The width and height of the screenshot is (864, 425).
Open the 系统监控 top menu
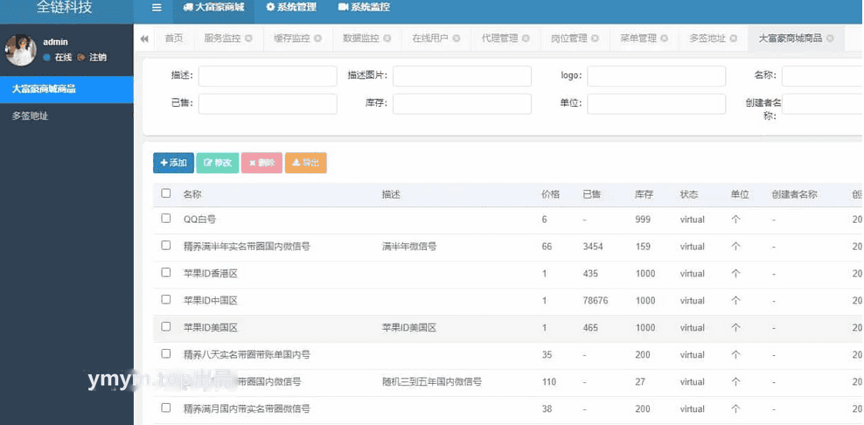[364, 8]
